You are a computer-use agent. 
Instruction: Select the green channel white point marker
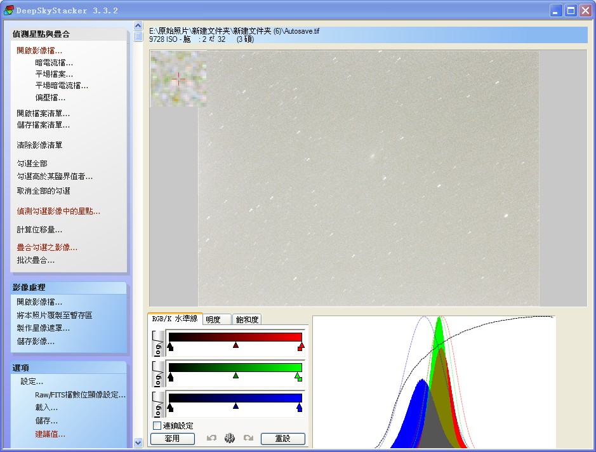click(298, 376)
